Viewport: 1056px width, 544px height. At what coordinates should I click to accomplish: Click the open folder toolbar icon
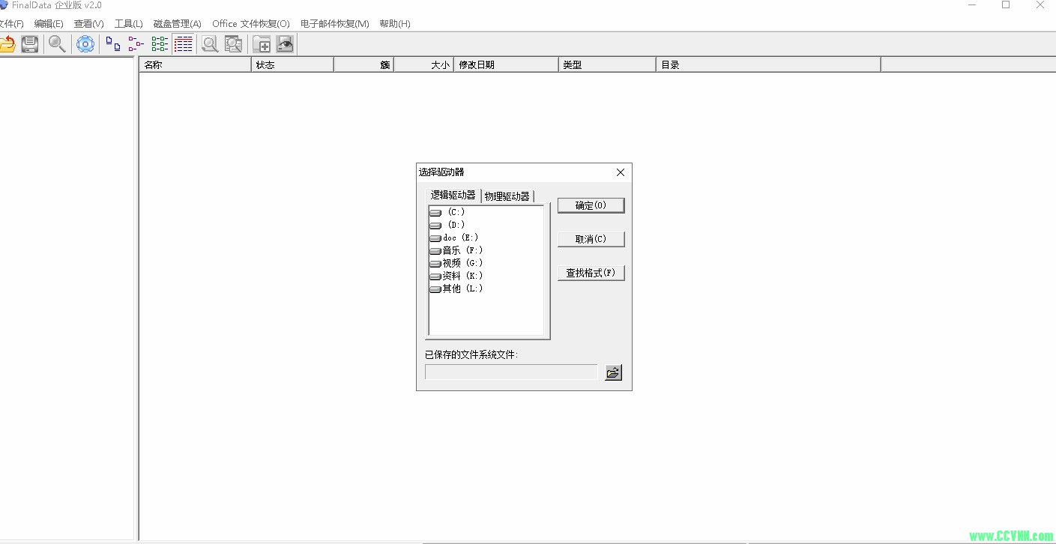[x=7, y=44]
